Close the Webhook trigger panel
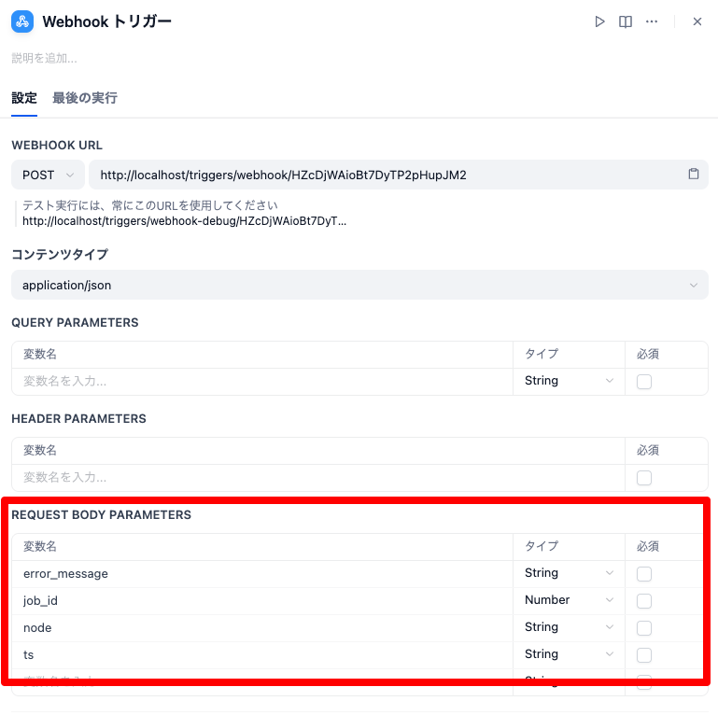This screenshot has width=718, height=715. click(697, 21)
